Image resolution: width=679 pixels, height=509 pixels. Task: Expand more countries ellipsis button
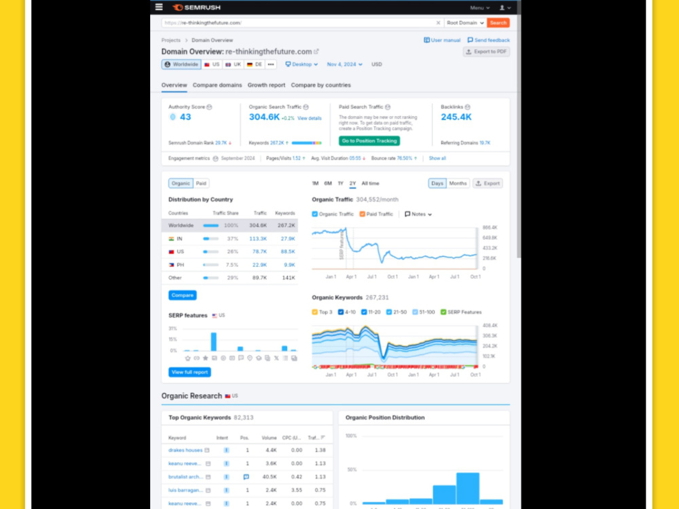(271, 64)
